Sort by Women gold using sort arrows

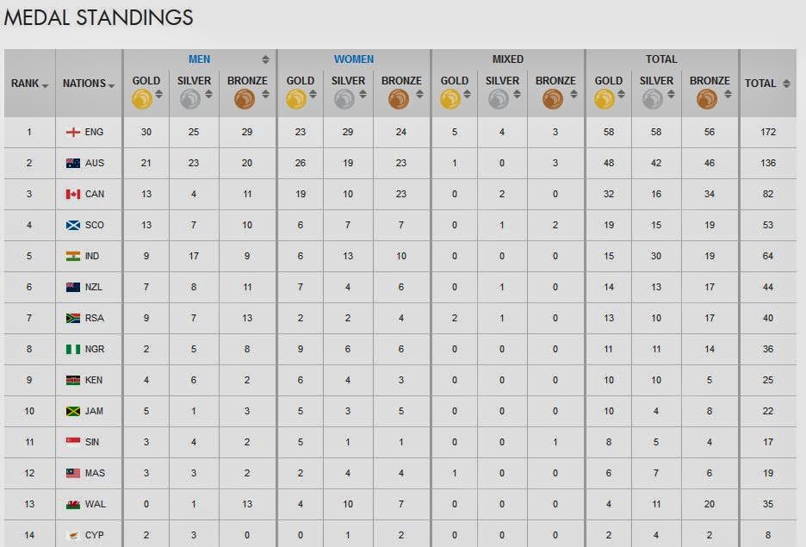(x=313, y=94)
